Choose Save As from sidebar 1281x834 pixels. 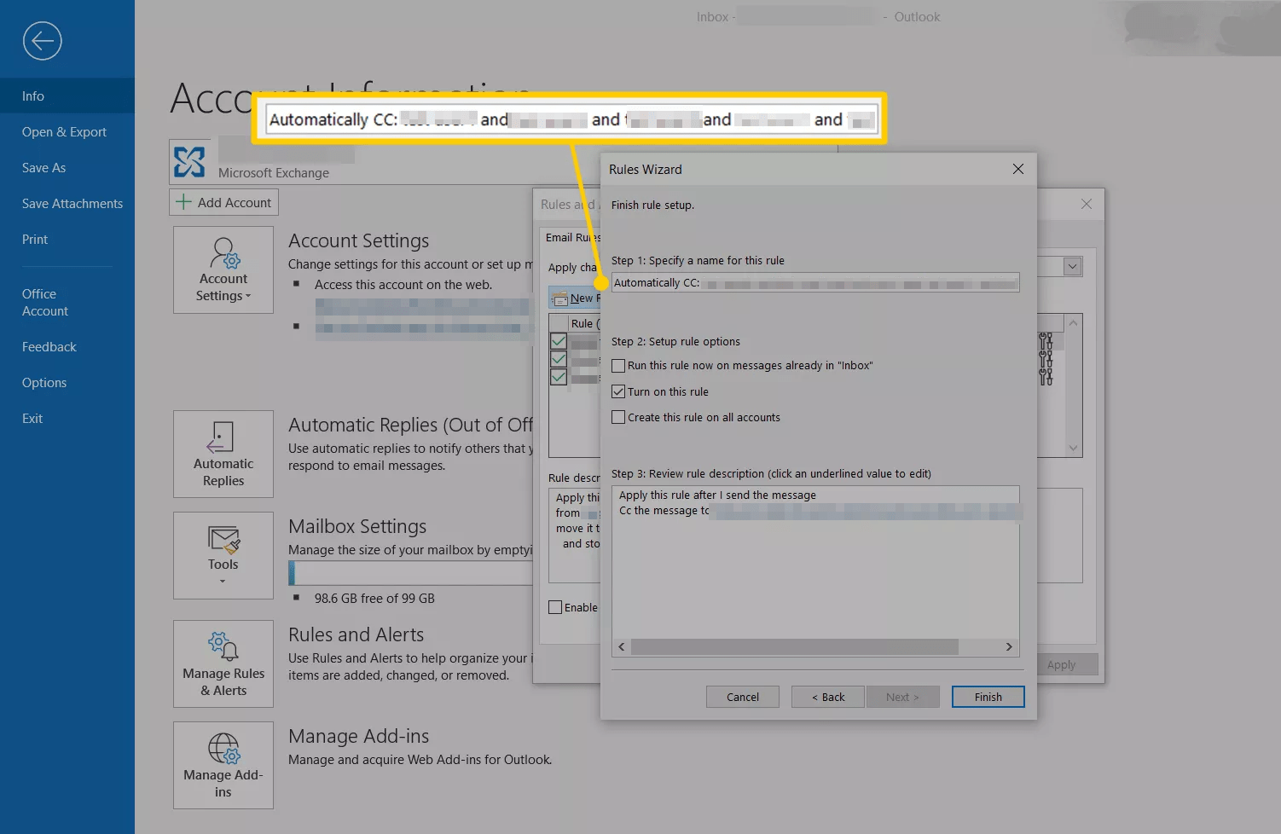67,167
